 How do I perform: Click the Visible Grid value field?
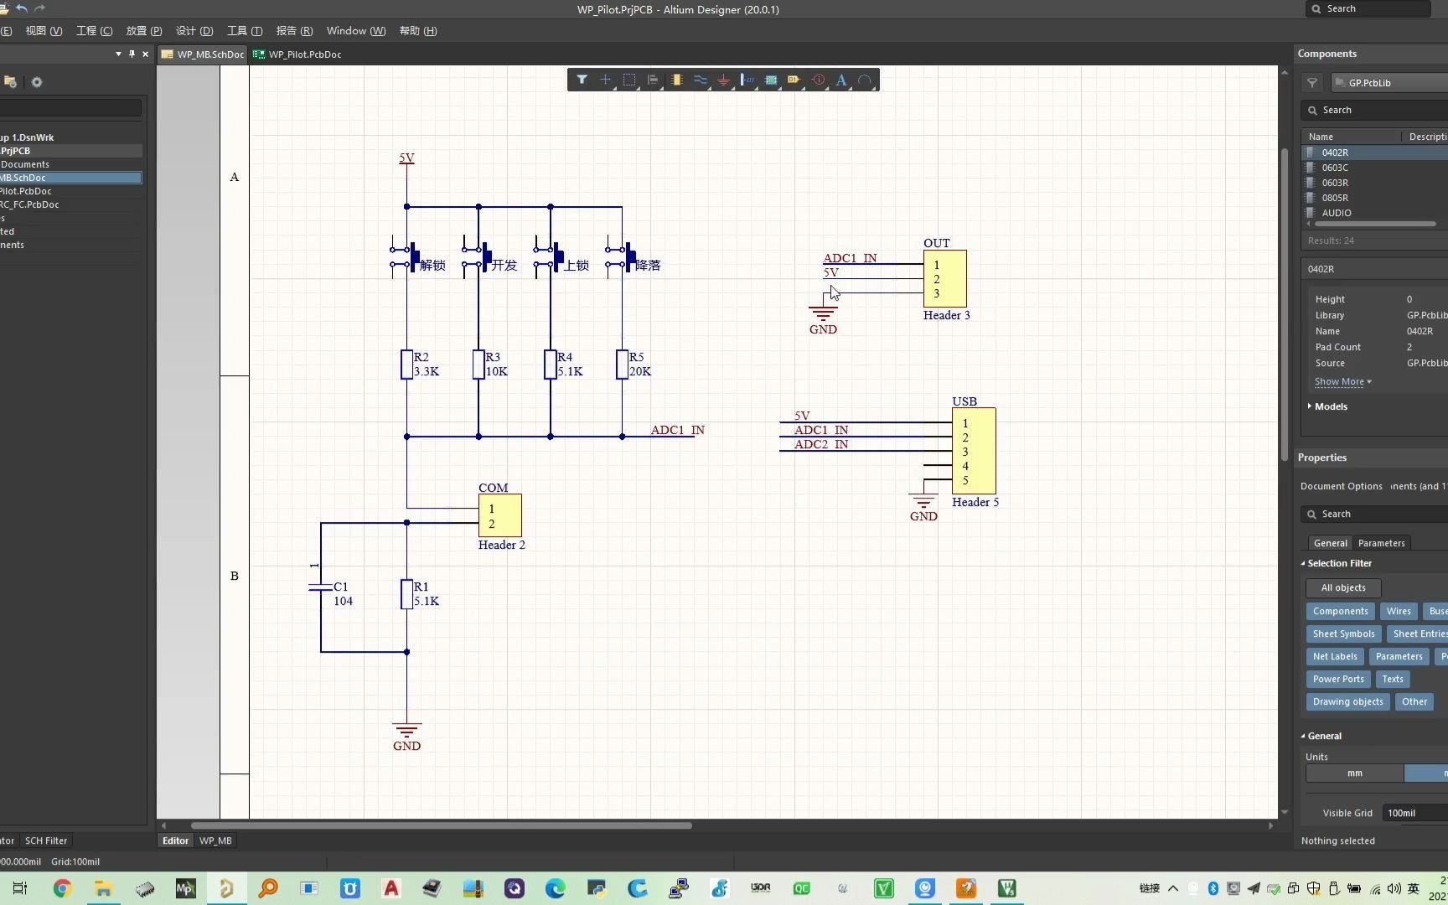[x=1414, y=813]
